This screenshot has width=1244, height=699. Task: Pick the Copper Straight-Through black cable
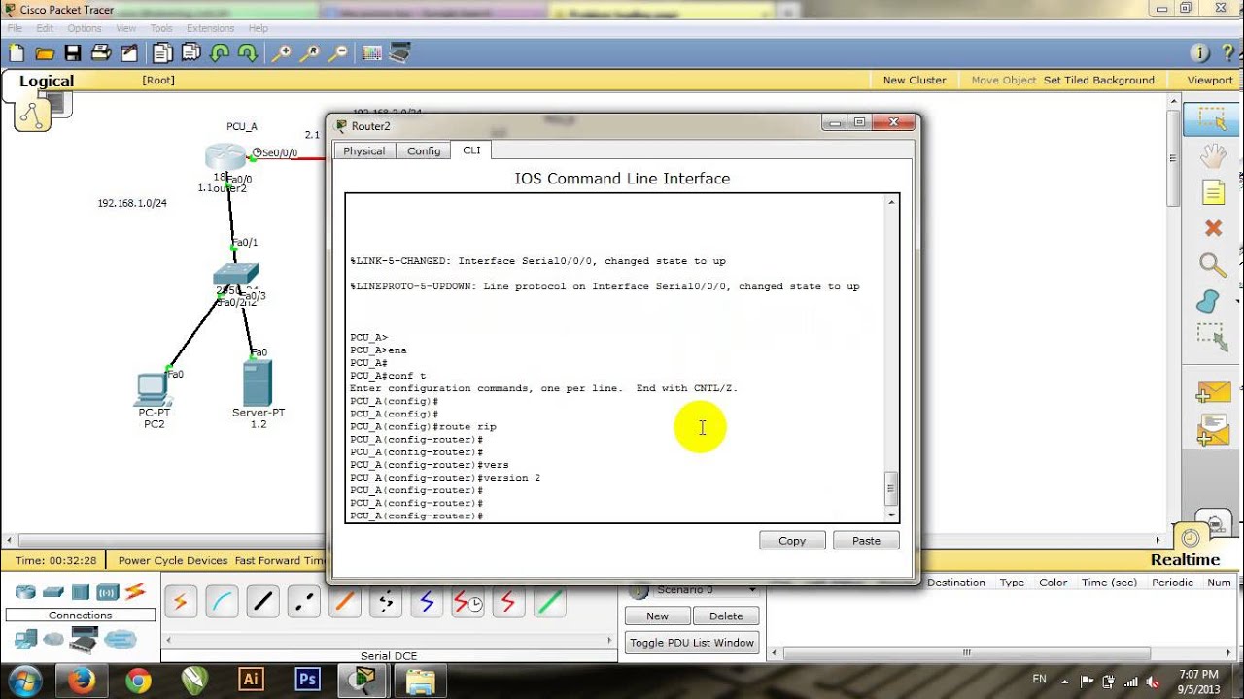click(262, 602)
